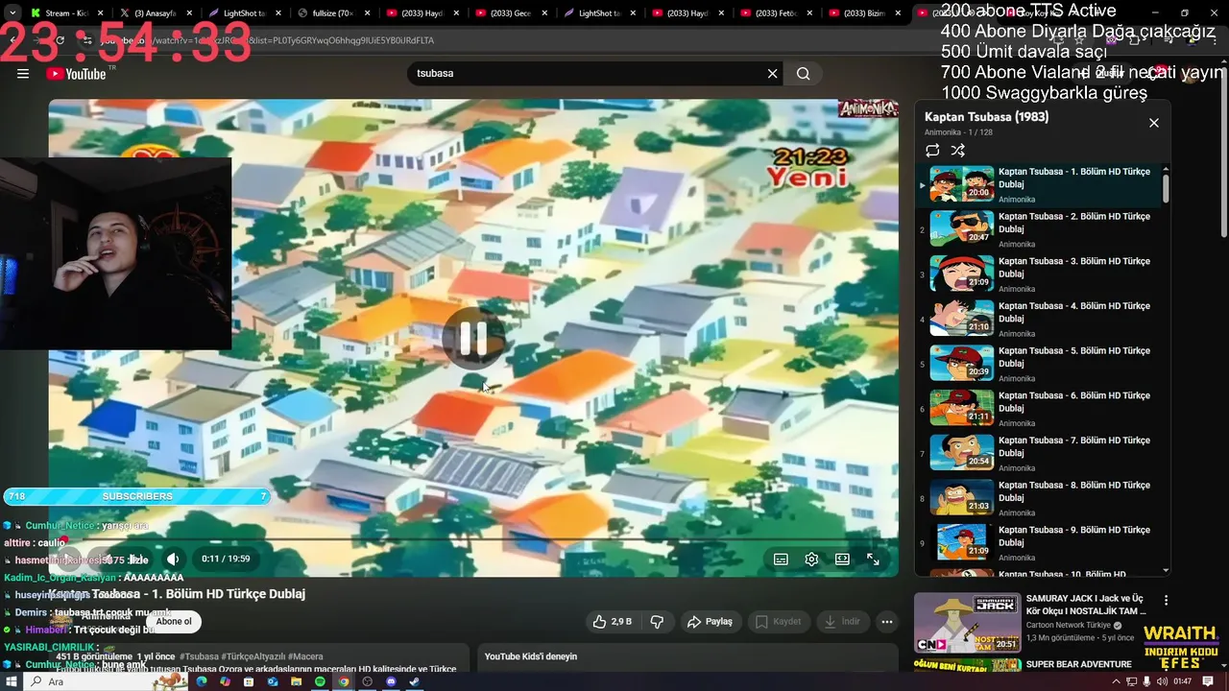Open the YouTube hamburger guide menu
This screenshot has height=691, width=1229.
point(23,74)
